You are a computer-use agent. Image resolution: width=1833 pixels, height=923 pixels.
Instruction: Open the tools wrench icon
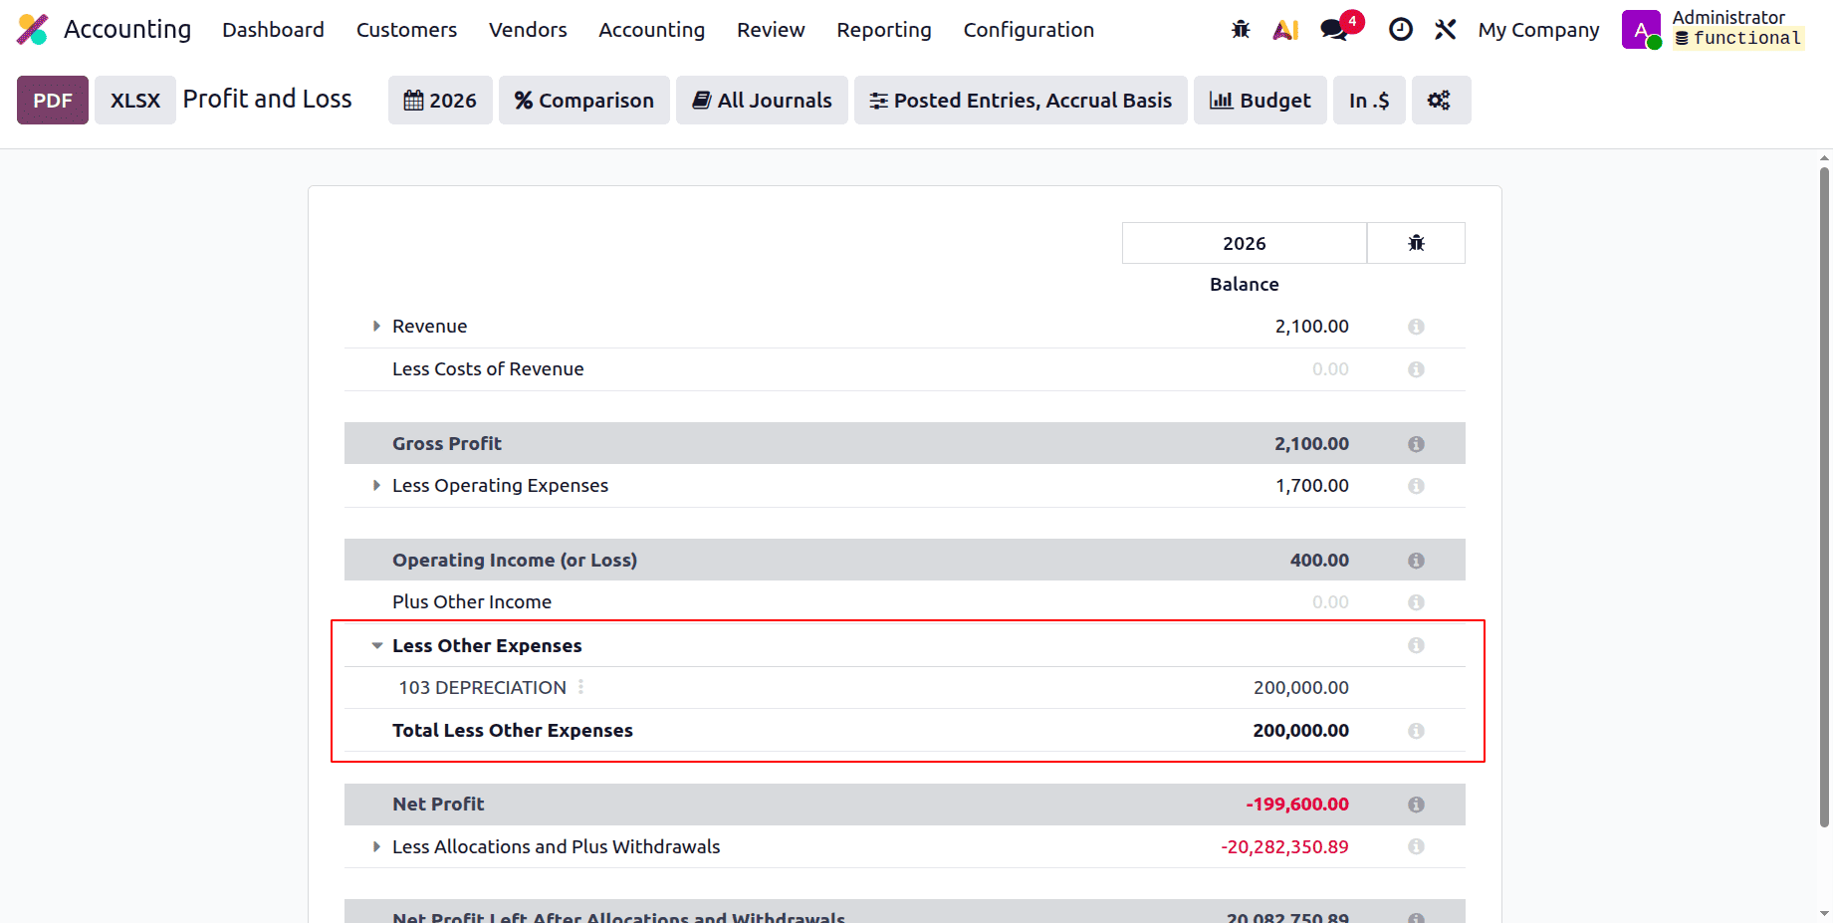[x=1446, y=30]
